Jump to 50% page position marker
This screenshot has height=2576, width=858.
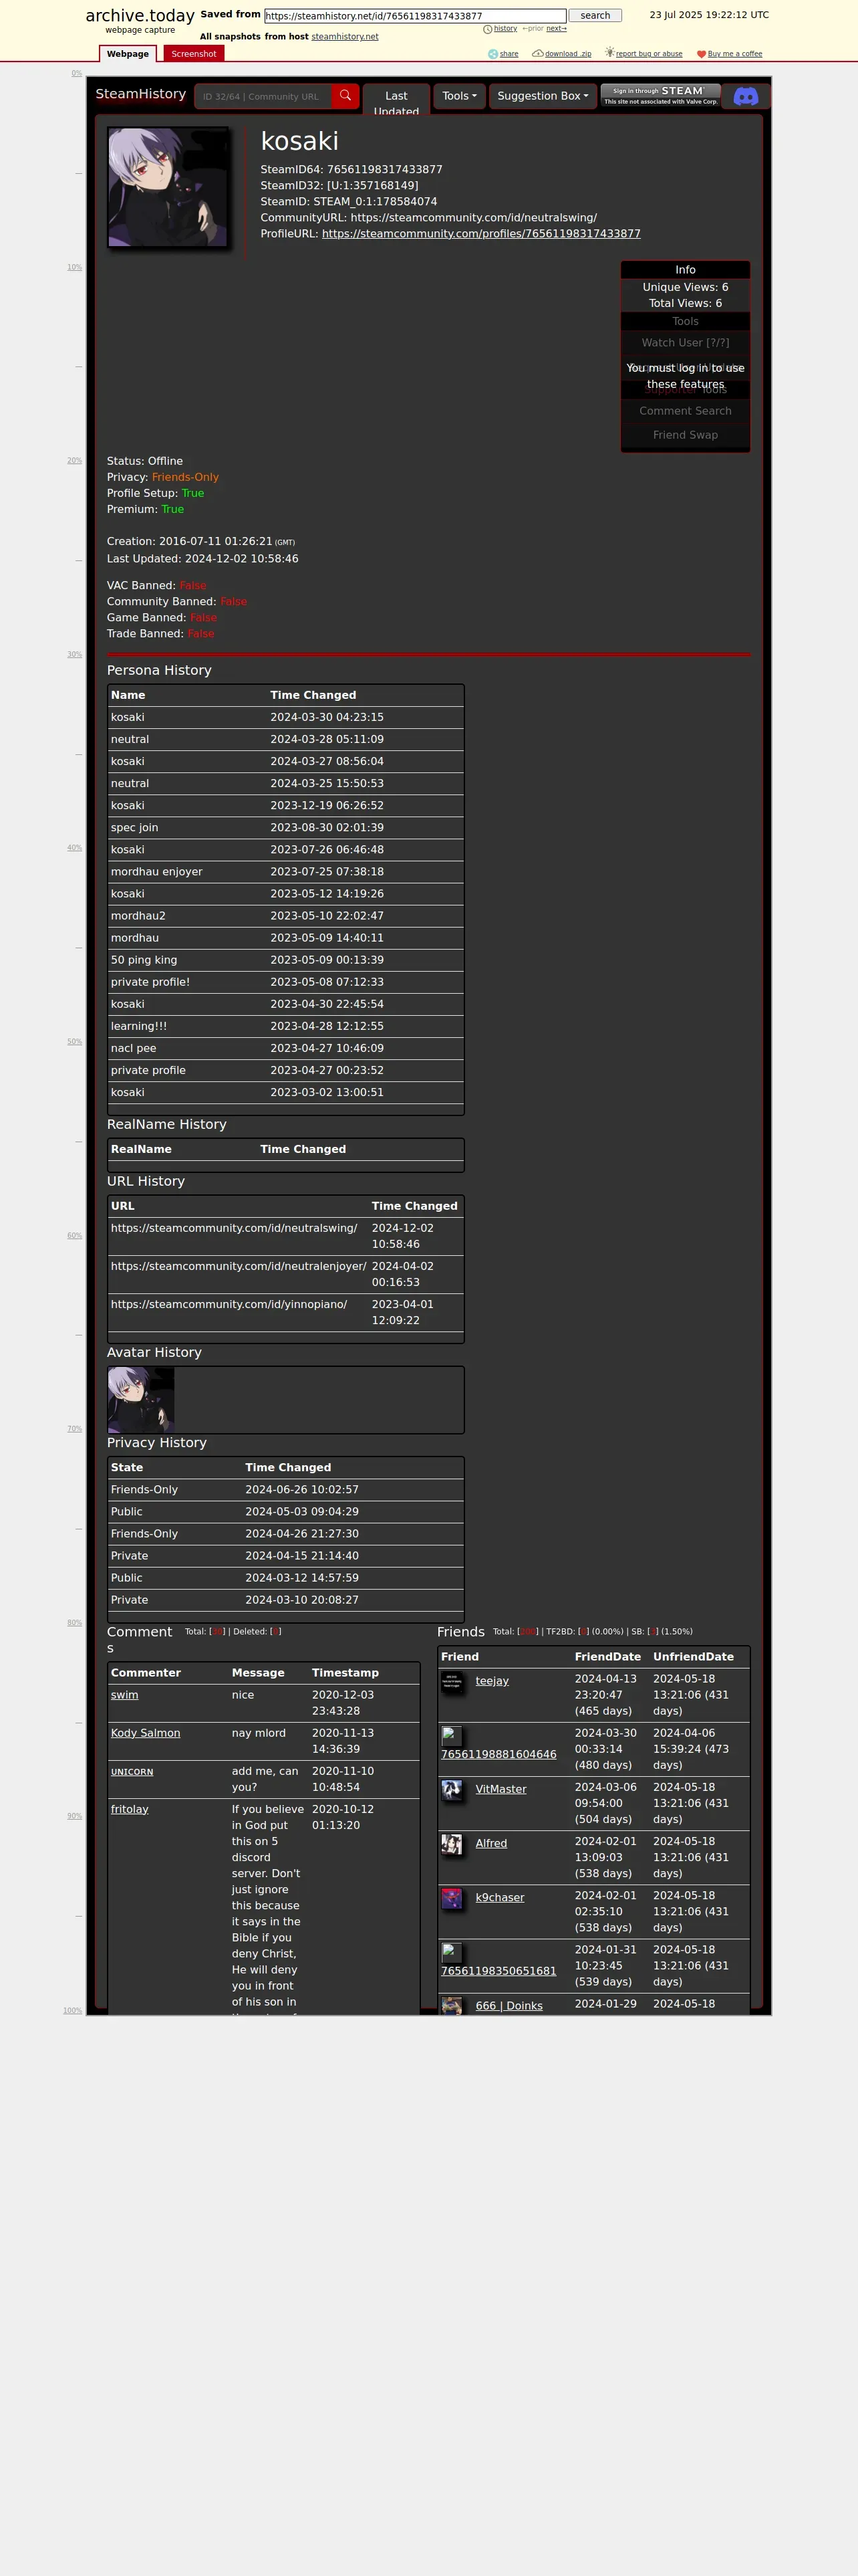tap(75, 1042)
